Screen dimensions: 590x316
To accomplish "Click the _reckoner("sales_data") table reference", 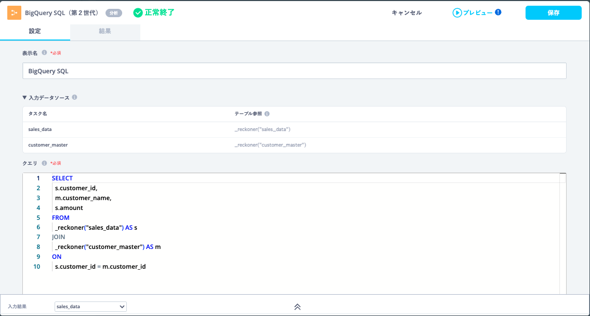I will coord(262,129).
